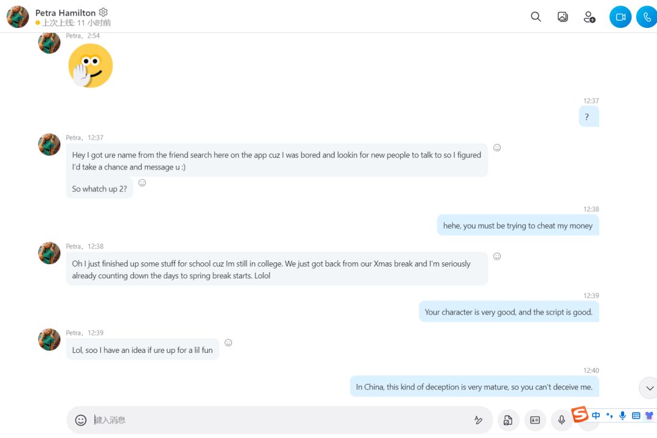Viewport: 657px width, 438px height.
Task: Open the chat media gallery
Action: tap(562, 17)
